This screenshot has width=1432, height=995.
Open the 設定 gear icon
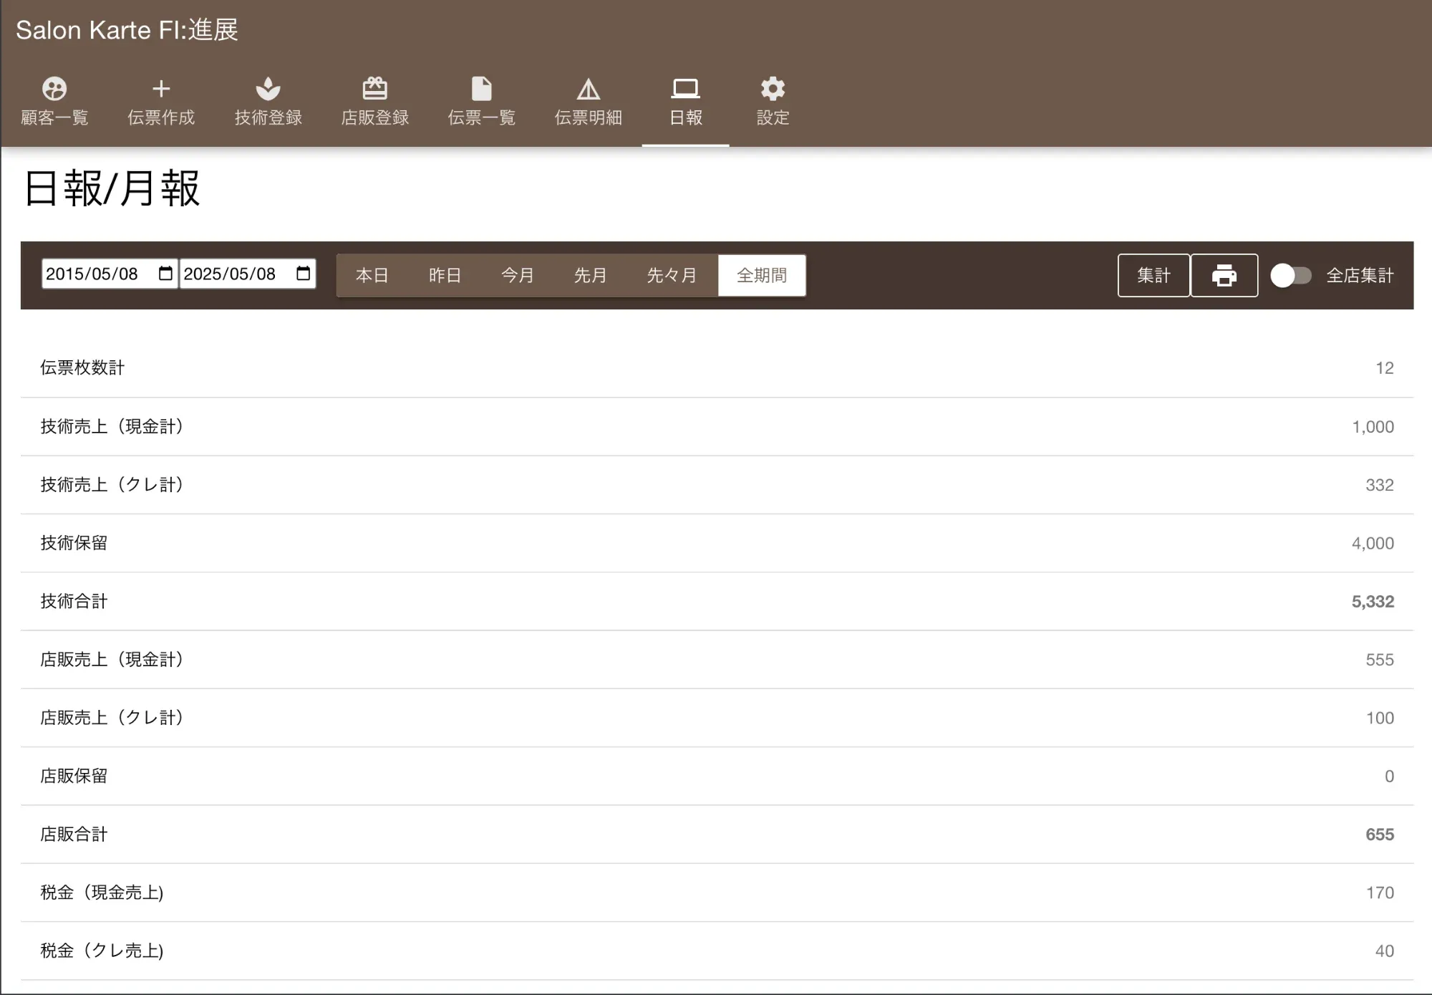pos(773,89)
